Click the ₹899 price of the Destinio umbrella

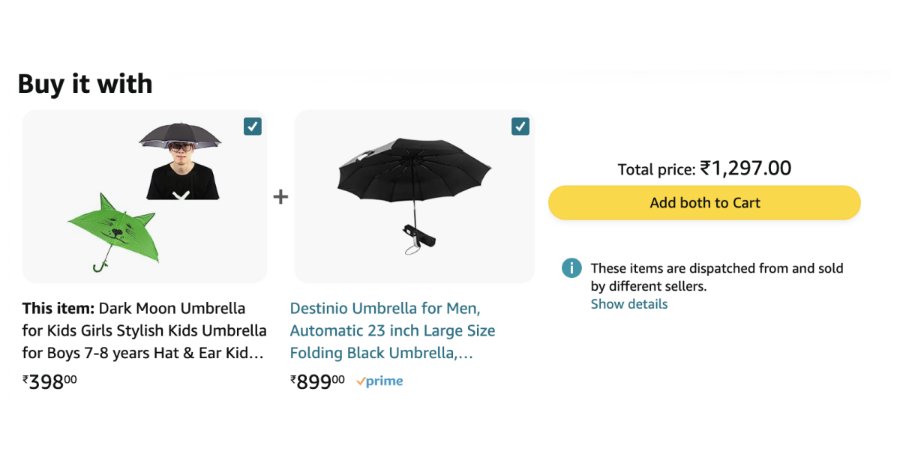pyautogui.click(x=317, y=381)
